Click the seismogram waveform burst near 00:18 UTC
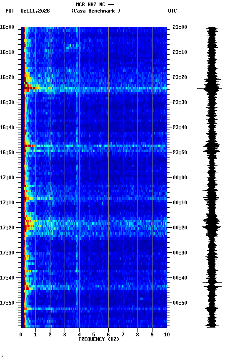The image size is (230, 361). pos(210,222)
